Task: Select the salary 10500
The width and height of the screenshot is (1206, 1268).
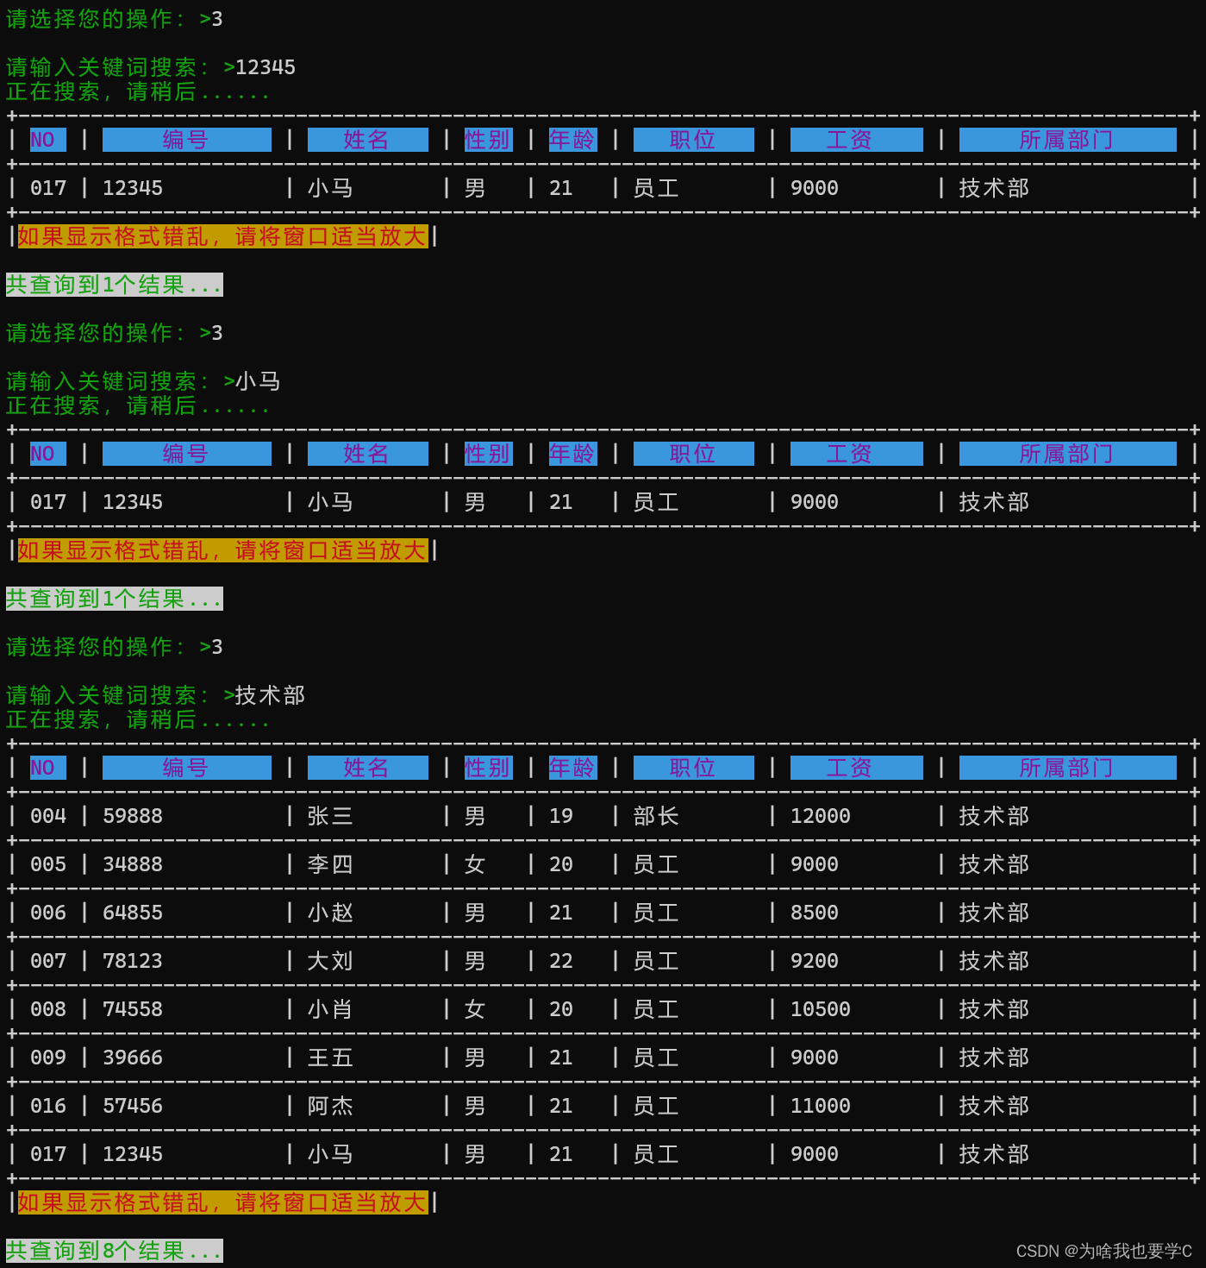Action: [821, 1009]
